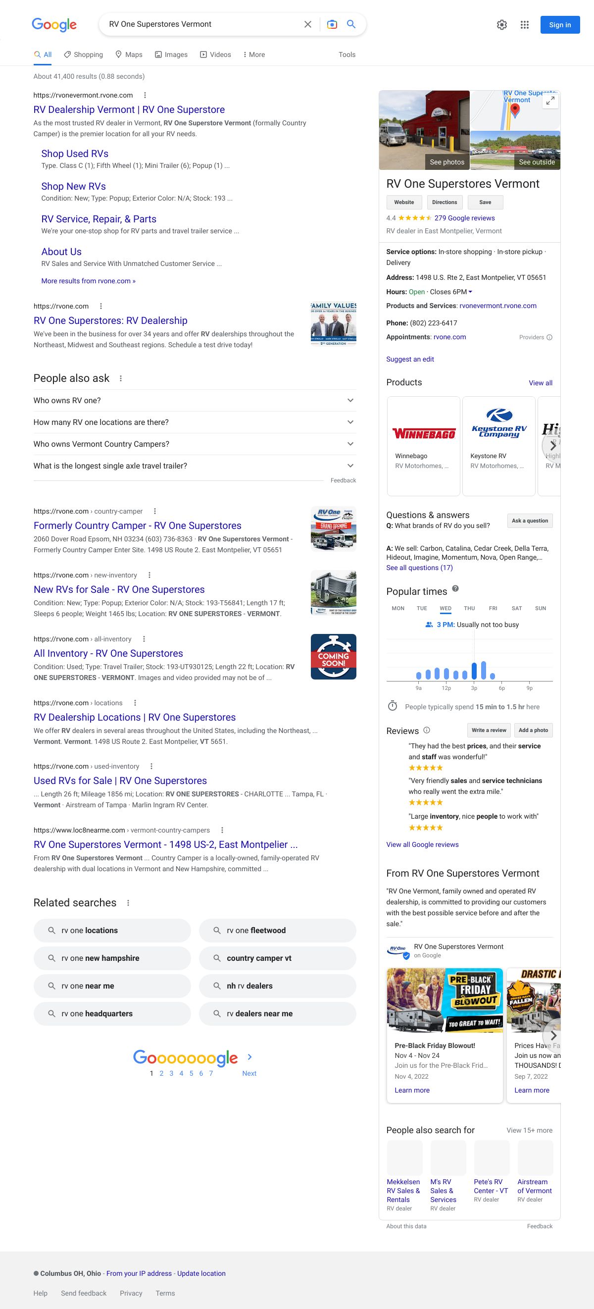
Task: Click the Reviews info icon
Action: pyautogui.click(x=427, y=730)
